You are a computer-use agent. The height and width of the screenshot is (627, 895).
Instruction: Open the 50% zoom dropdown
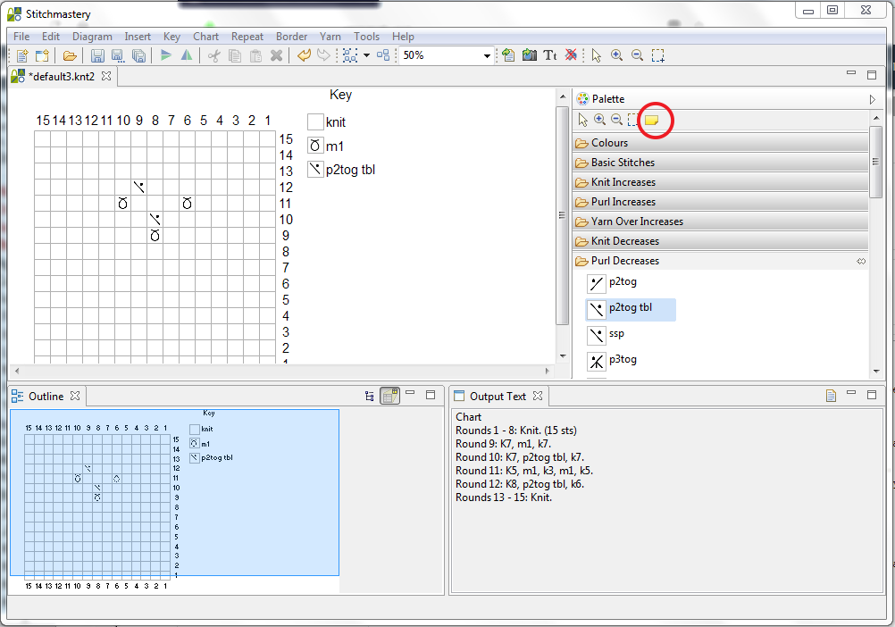488,55
